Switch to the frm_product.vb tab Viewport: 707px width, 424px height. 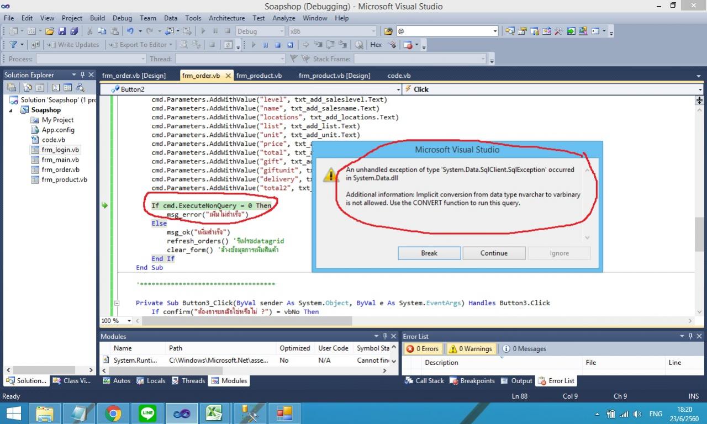click(x=259, y=76)
